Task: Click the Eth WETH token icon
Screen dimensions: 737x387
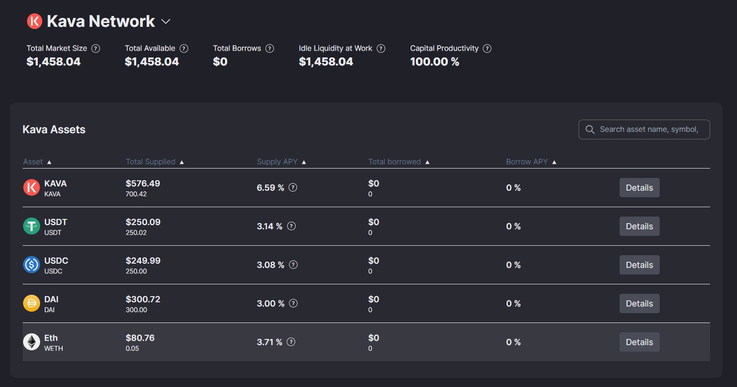Action: (x=32, y=342)
